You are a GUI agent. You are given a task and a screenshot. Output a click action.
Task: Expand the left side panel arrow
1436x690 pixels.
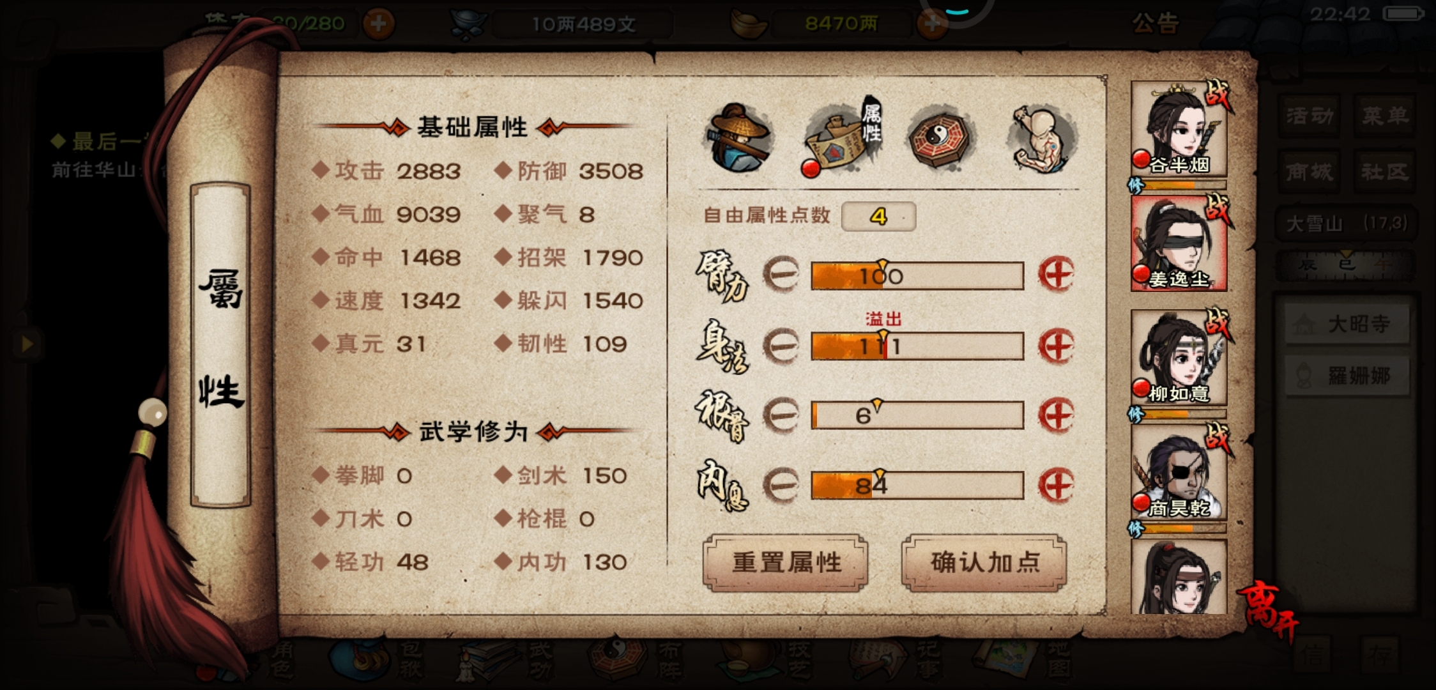tap(27, 344)
